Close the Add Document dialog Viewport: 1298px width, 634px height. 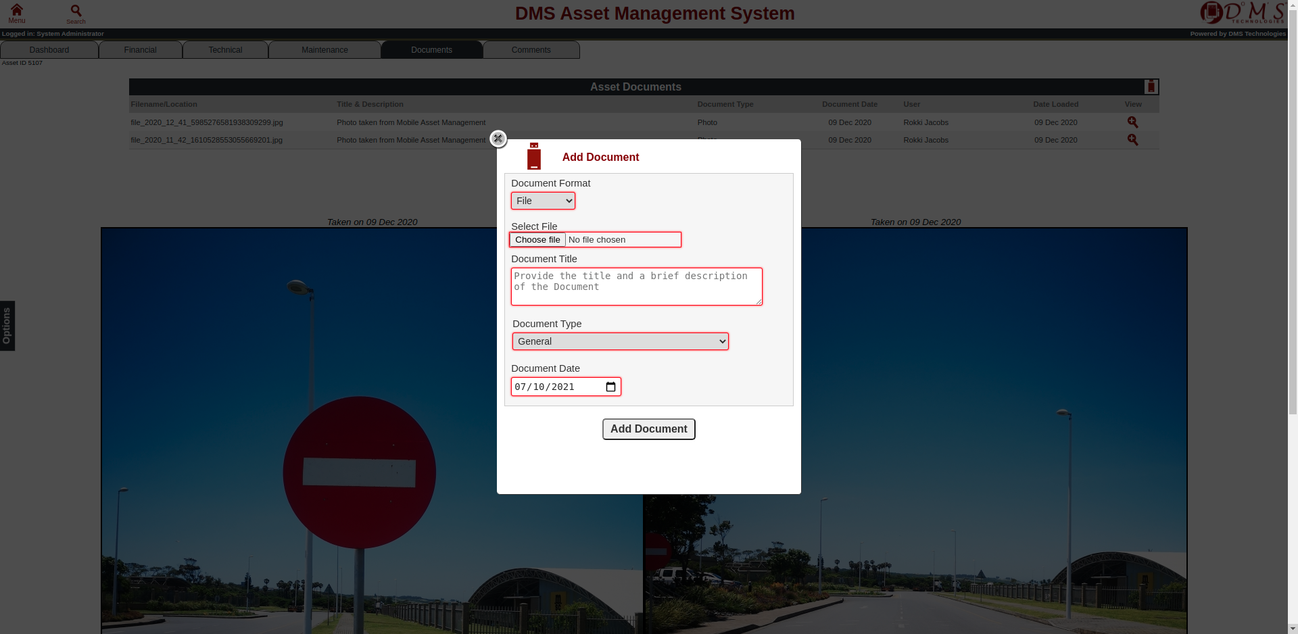click(498, 139)
